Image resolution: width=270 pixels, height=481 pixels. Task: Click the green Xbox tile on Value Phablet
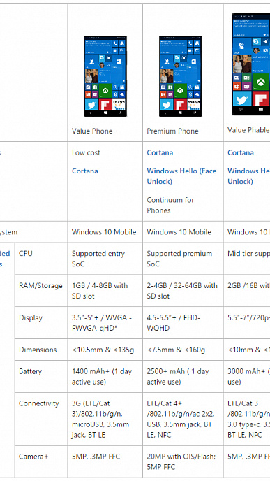[260, 82]
